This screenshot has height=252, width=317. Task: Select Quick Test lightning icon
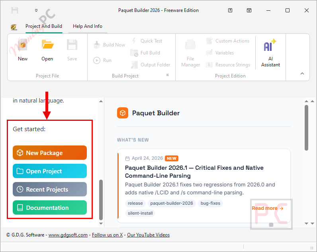[x=134, y=41]
